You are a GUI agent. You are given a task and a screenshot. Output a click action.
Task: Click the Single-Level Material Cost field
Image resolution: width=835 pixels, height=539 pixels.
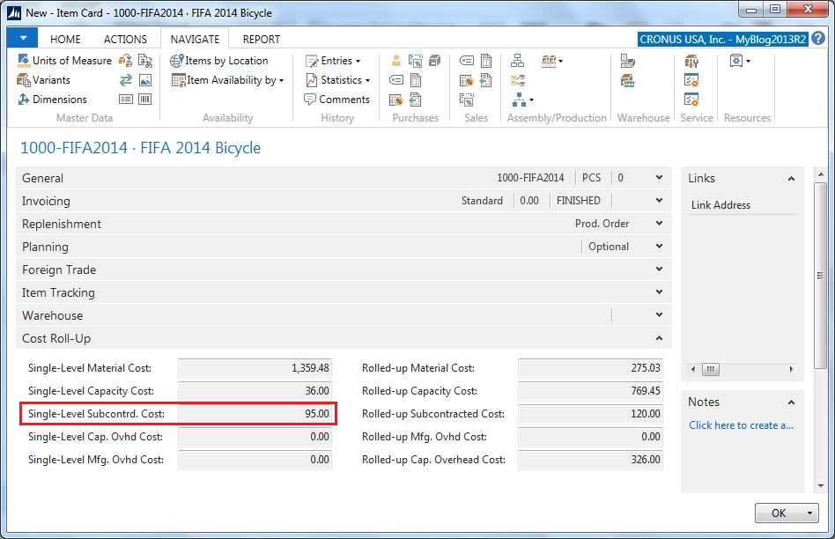coord(255,368)
